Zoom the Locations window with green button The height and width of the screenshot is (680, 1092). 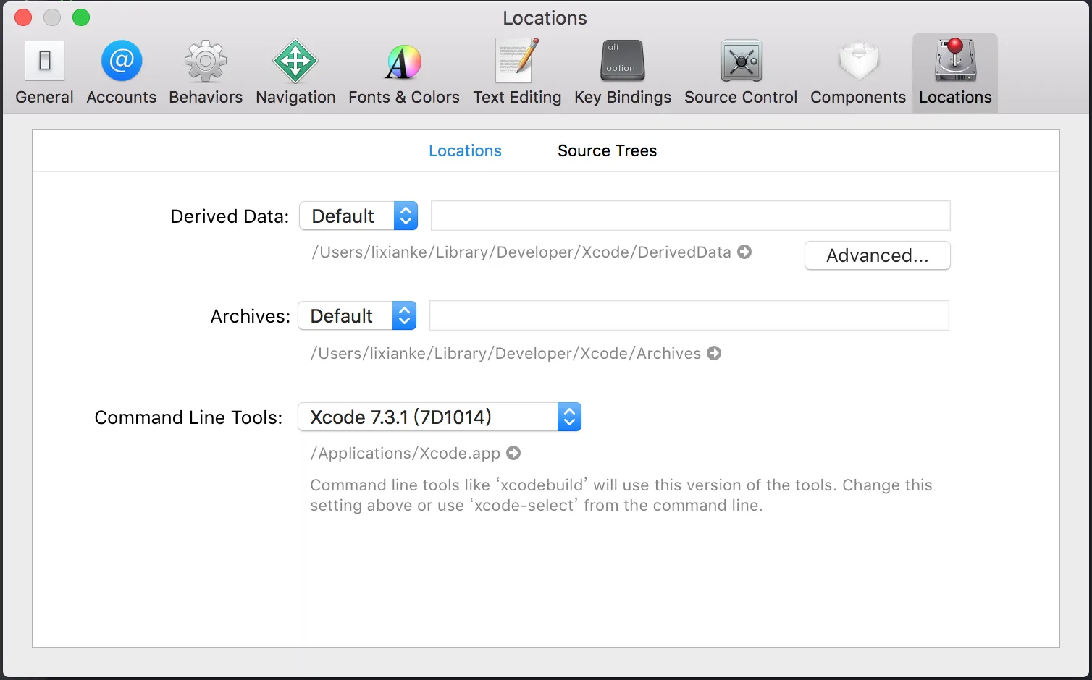pyautogui.click(x=81, y=17)
